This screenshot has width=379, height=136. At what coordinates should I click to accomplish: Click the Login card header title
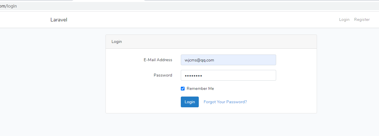coord(117,42)
